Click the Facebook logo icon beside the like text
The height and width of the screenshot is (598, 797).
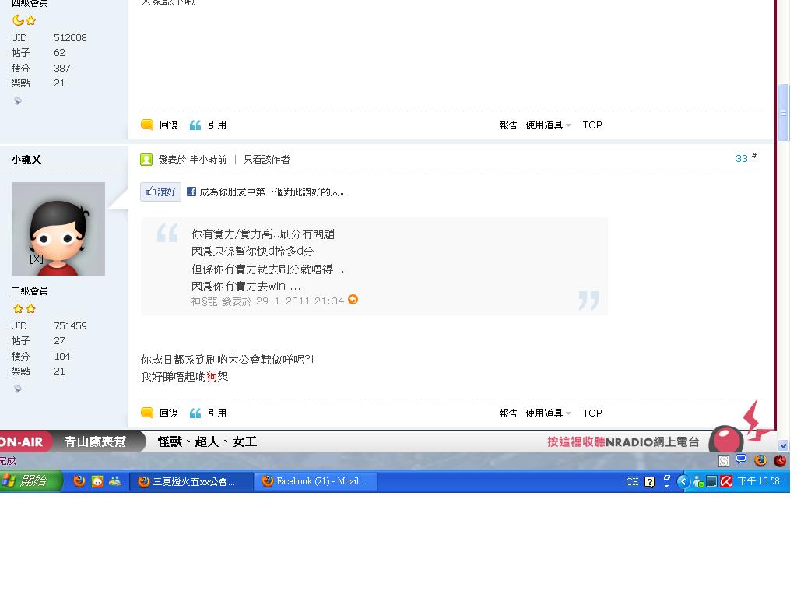coord(191,192)
